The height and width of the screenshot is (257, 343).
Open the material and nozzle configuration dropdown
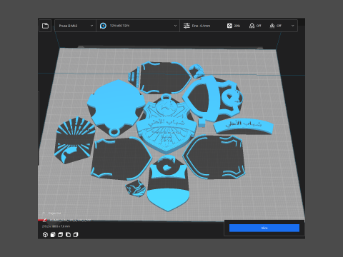[x=138, y=26]
